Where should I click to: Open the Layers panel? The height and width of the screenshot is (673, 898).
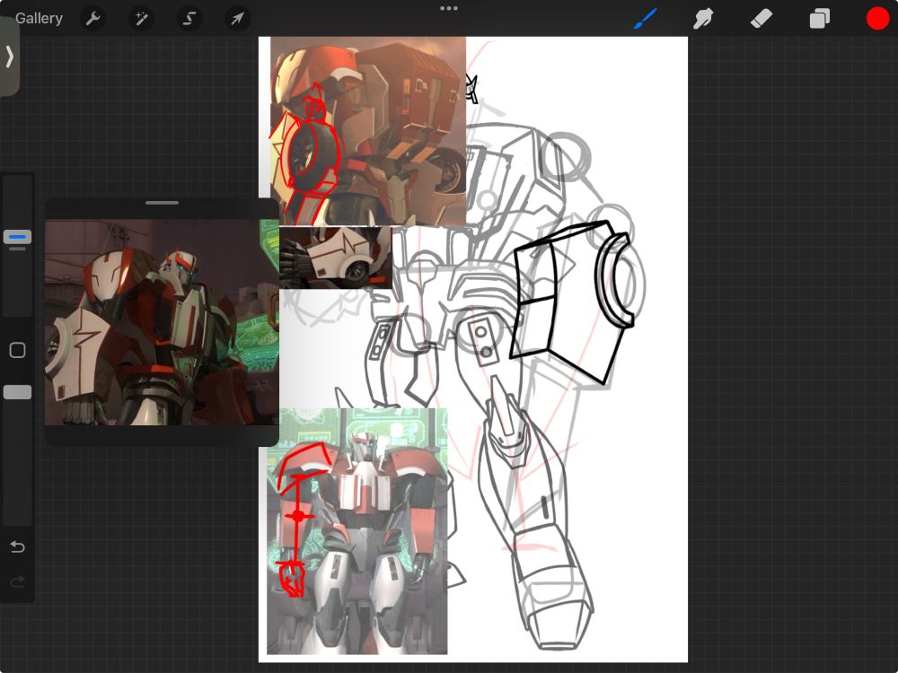tap(819, 18)
